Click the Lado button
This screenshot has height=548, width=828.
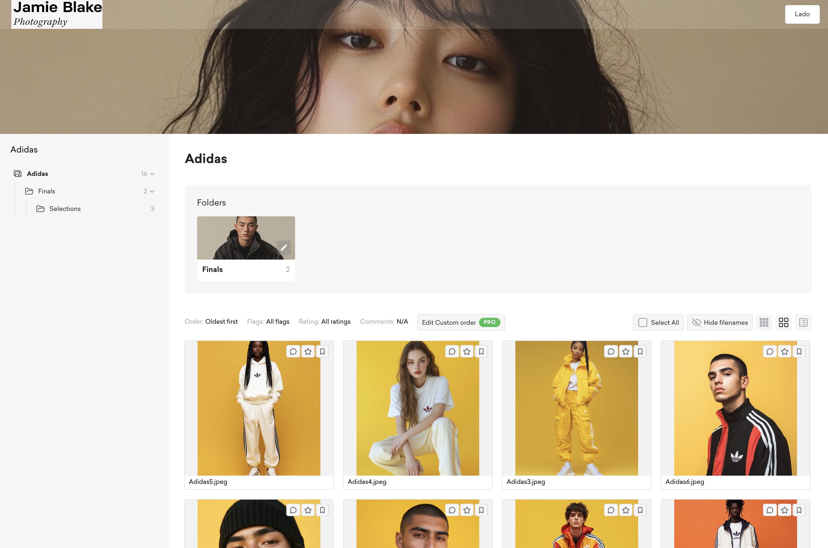(x=802, y=14)
